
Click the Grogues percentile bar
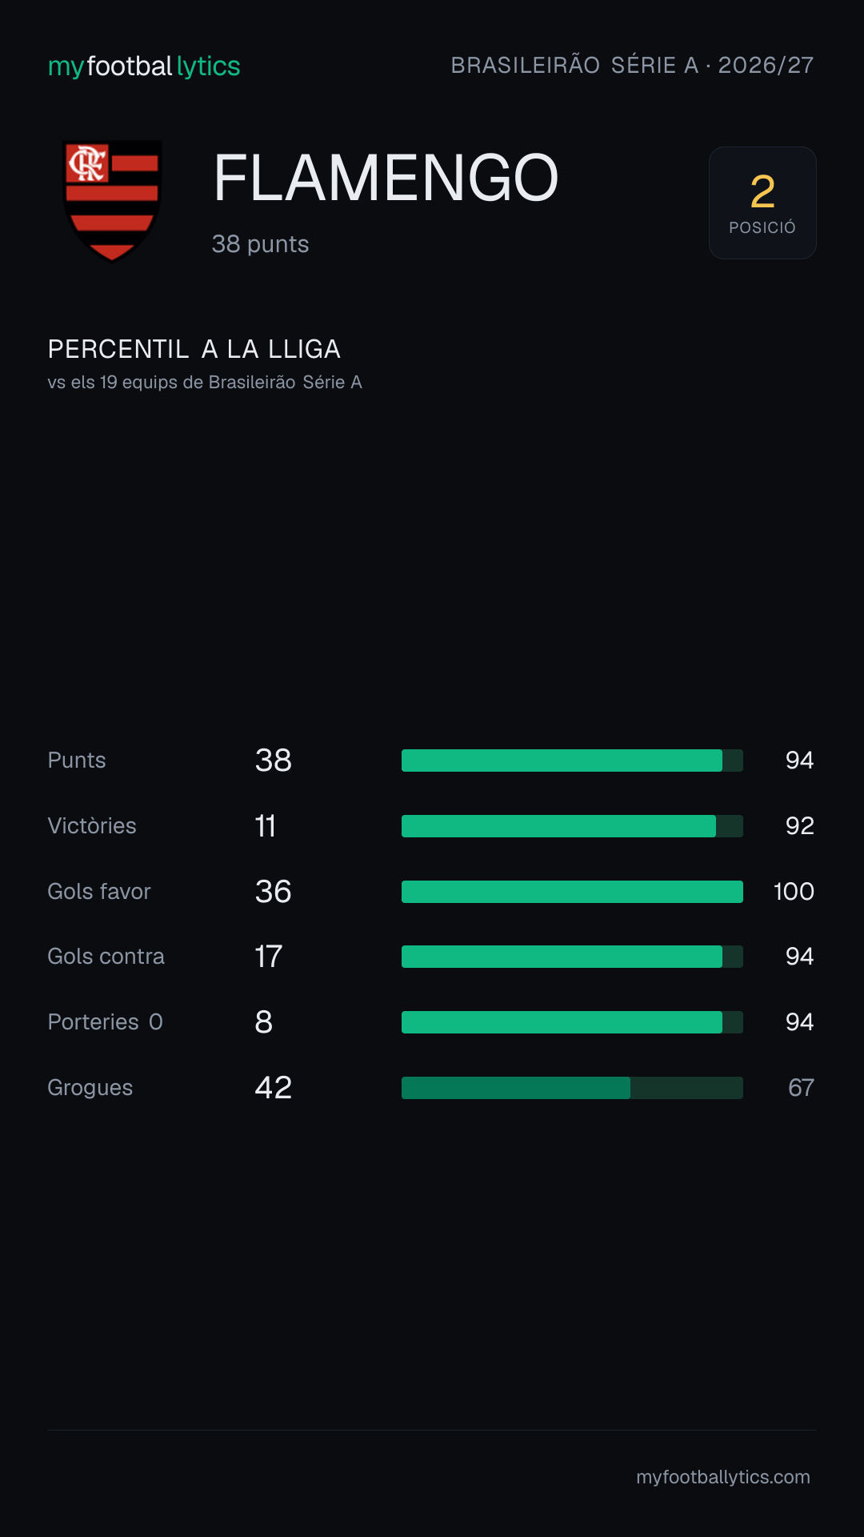[572, 1088]
